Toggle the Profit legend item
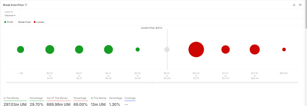The image size is (307, 106). tap(9, 22)
